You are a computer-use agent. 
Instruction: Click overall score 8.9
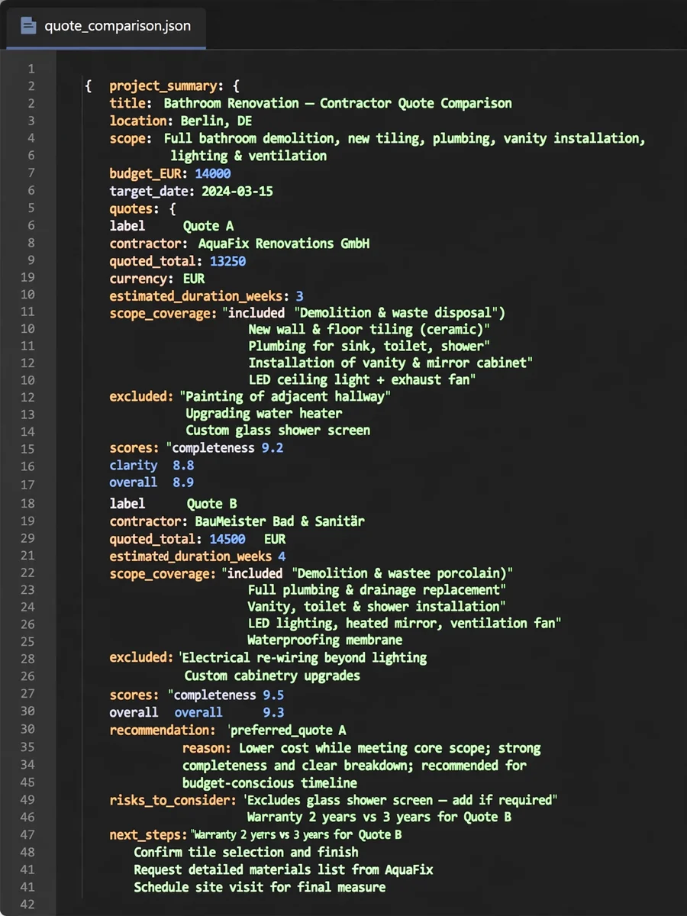(x=183, y=482)
